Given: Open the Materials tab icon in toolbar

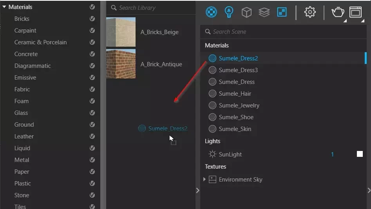Looking at the screenshot, I should [211, 12].
